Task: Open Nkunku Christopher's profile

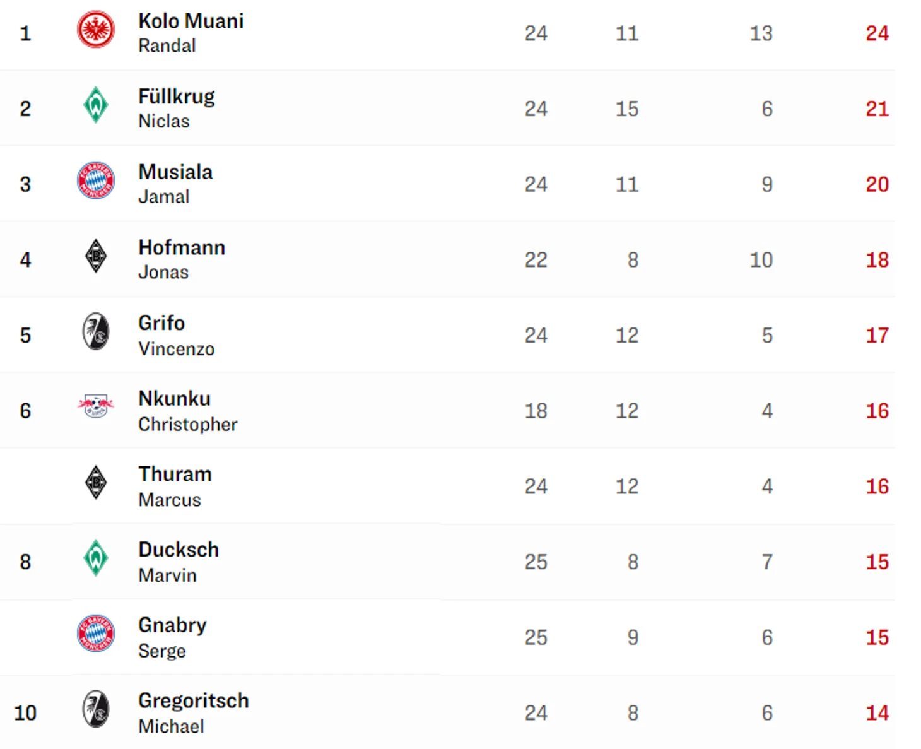Action: [x=187, y=410]
